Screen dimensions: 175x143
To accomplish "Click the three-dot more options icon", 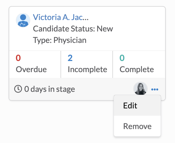I will (155, 89).
